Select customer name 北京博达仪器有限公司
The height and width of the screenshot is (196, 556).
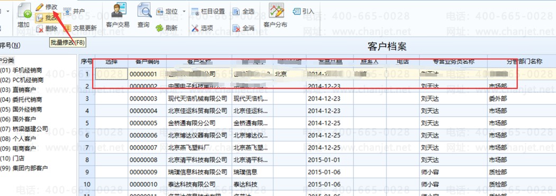197,135
